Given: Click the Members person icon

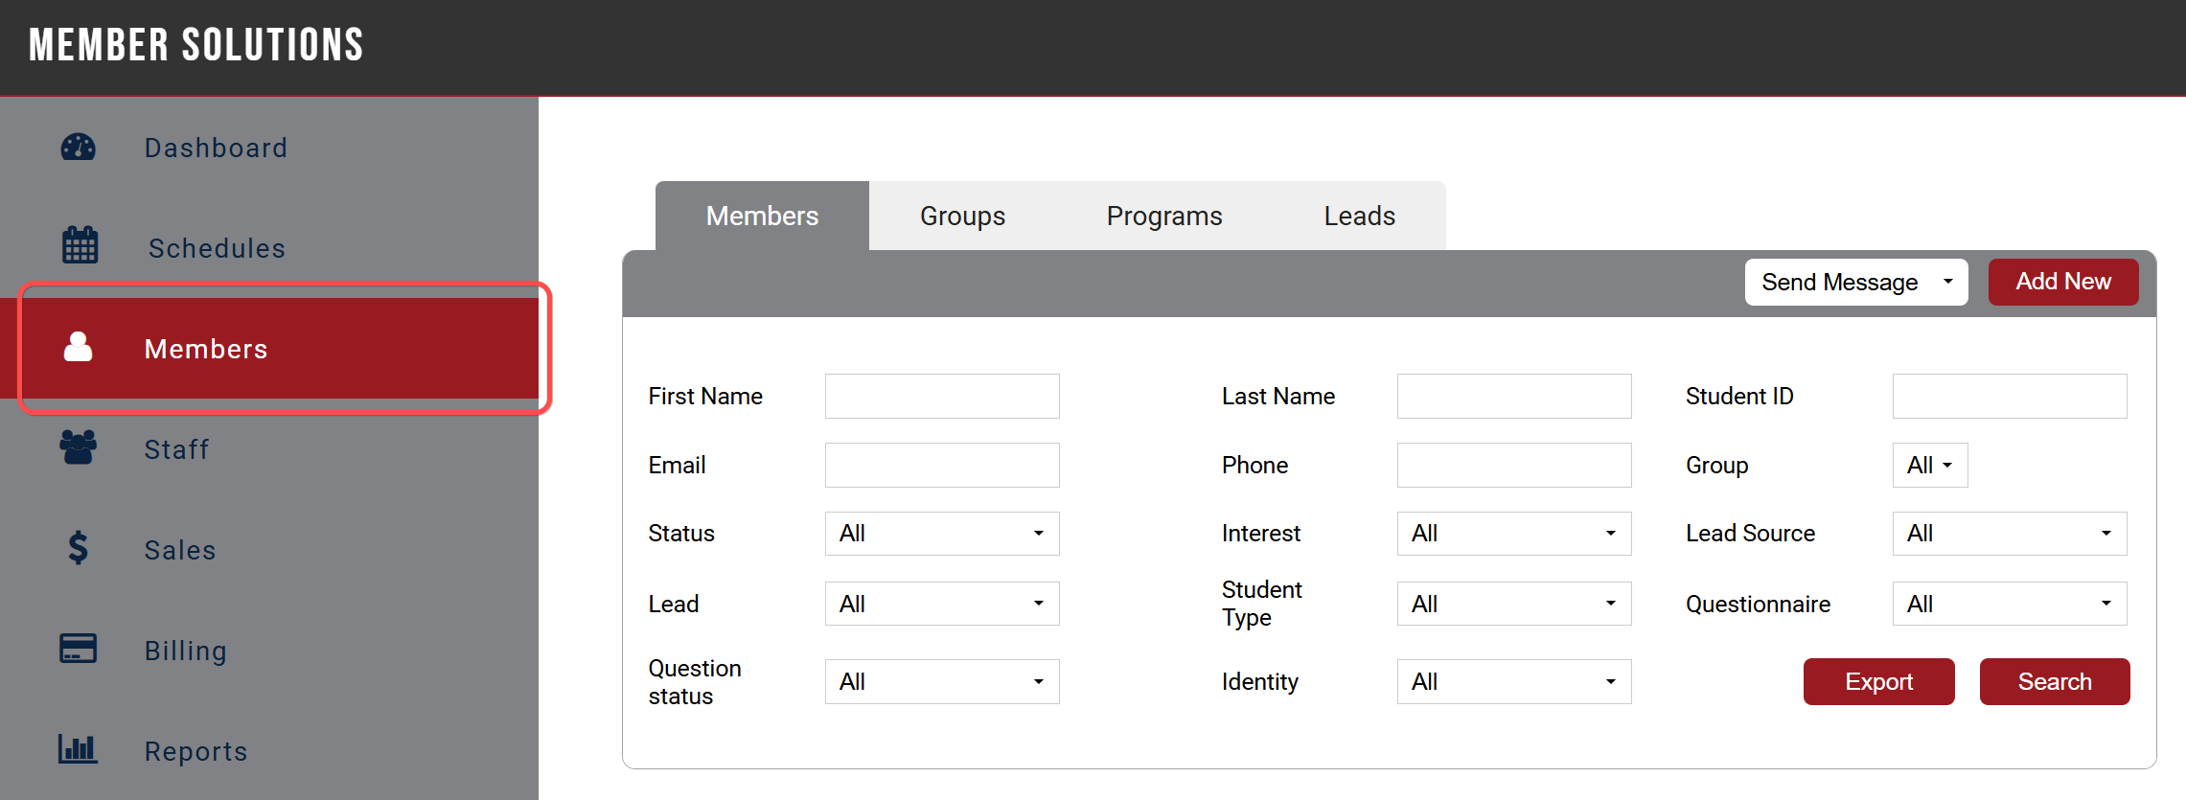Looking at the screenshot, I should point(78,347).
